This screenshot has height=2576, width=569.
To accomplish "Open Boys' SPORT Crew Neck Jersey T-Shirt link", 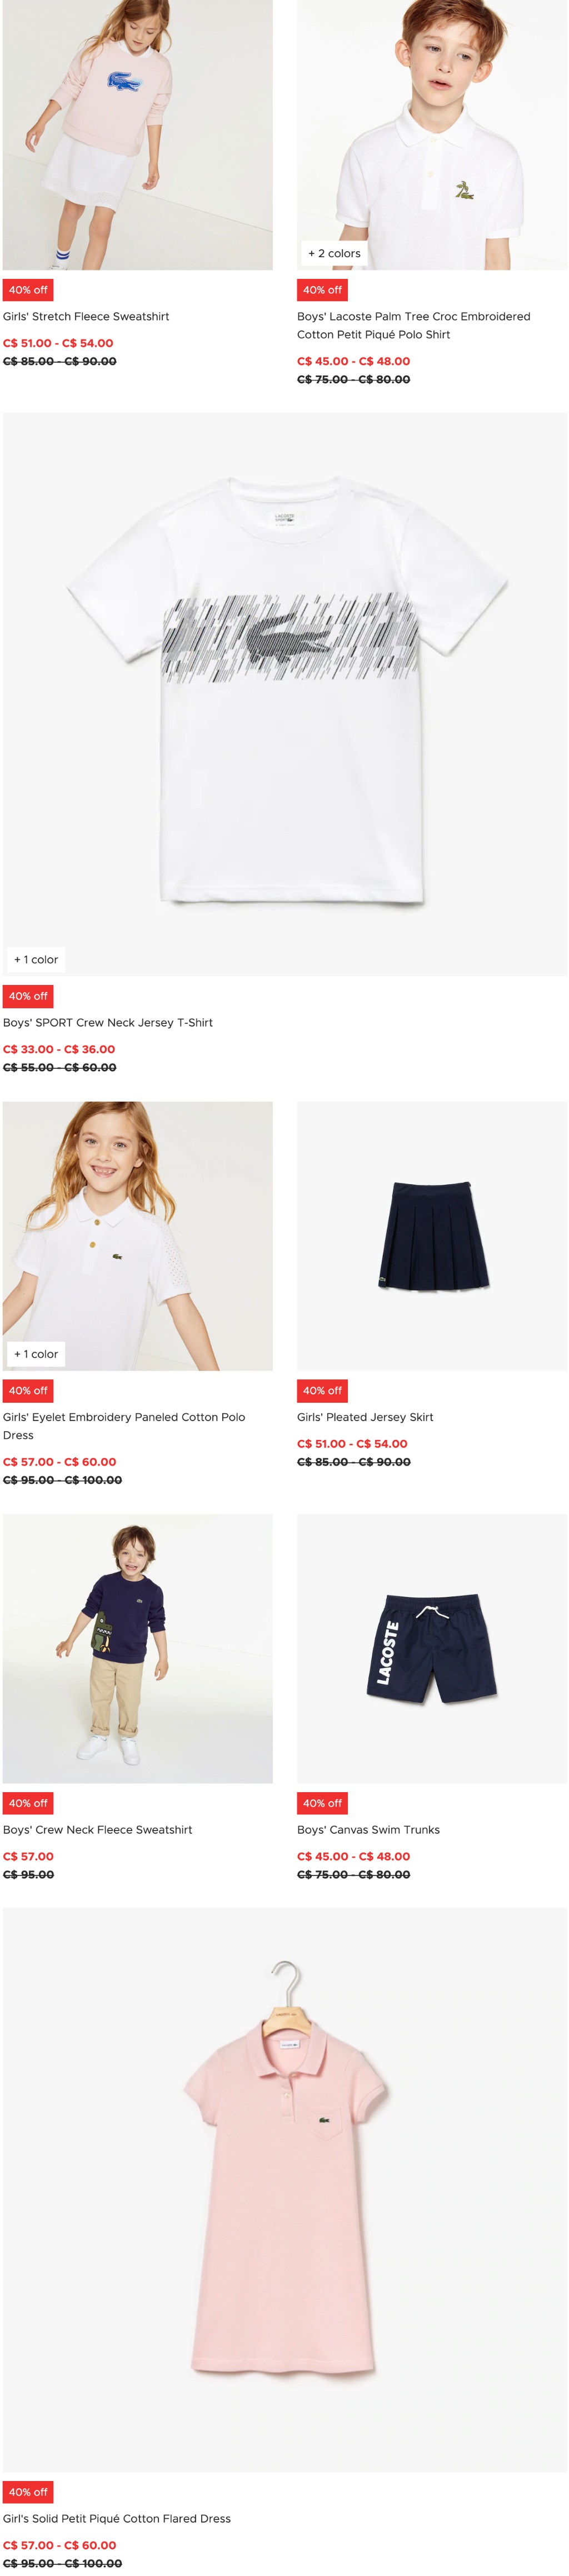I will pyautogui.click(x=108, y=1023).
